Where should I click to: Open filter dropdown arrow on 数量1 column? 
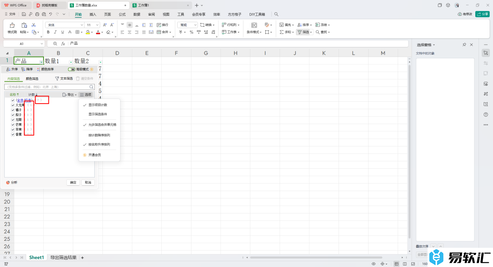click(x=71, y=62)
